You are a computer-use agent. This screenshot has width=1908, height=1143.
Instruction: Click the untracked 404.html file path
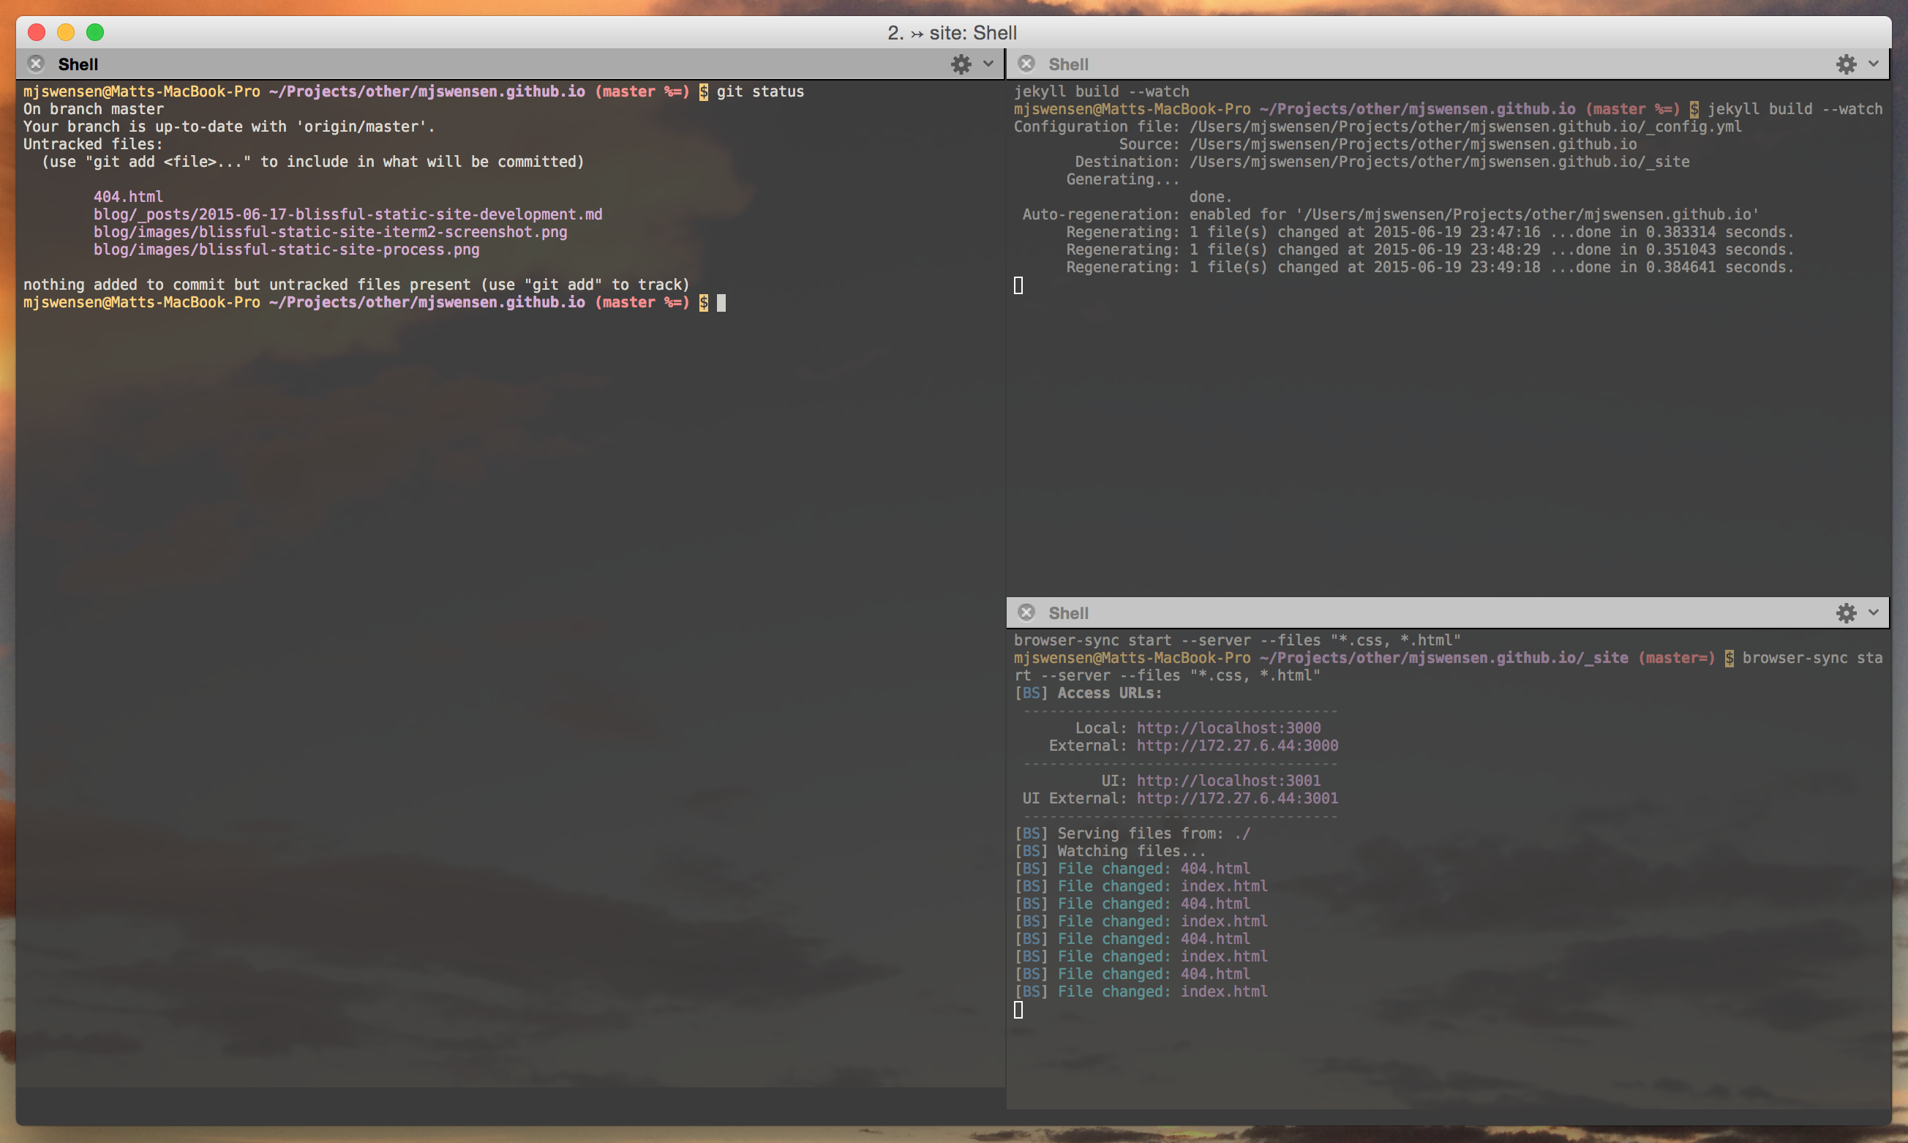coord(128,196)
